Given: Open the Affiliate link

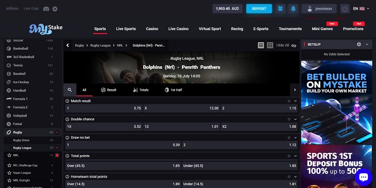Looking at the screenshot, I should pos(12,8).
